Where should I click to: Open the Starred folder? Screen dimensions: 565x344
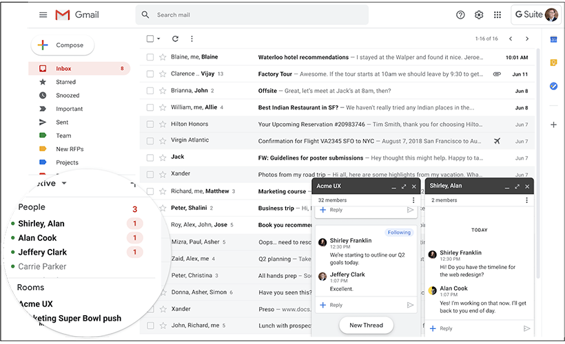(x=65, y=82)
